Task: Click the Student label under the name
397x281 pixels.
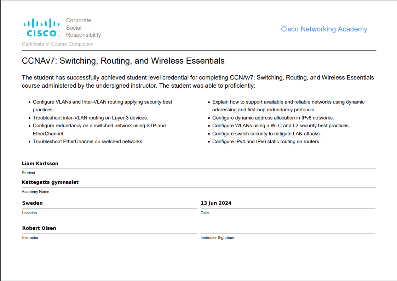Action: (x=29, y=173)
